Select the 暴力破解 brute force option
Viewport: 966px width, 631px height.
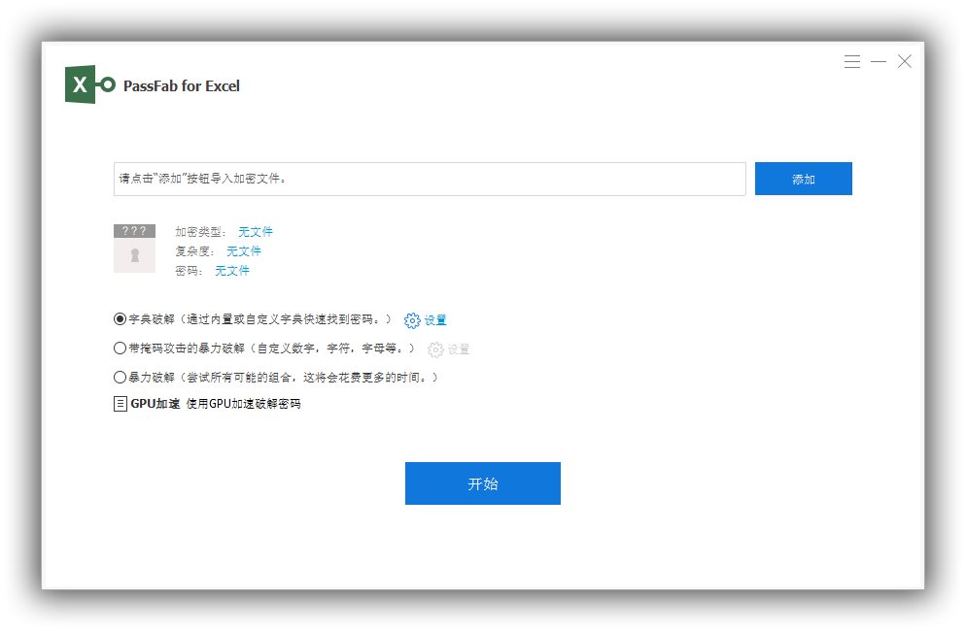120,378
